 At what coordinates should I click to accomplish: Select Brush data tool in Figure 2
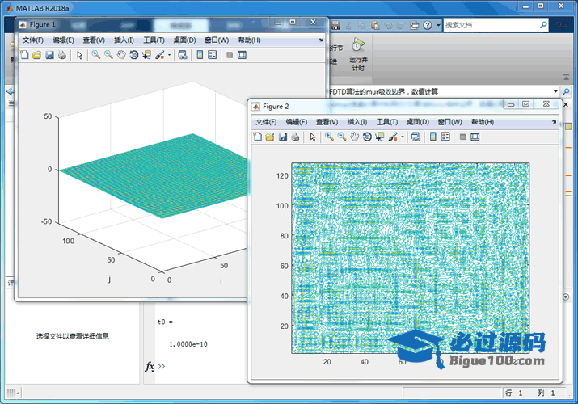393,137
